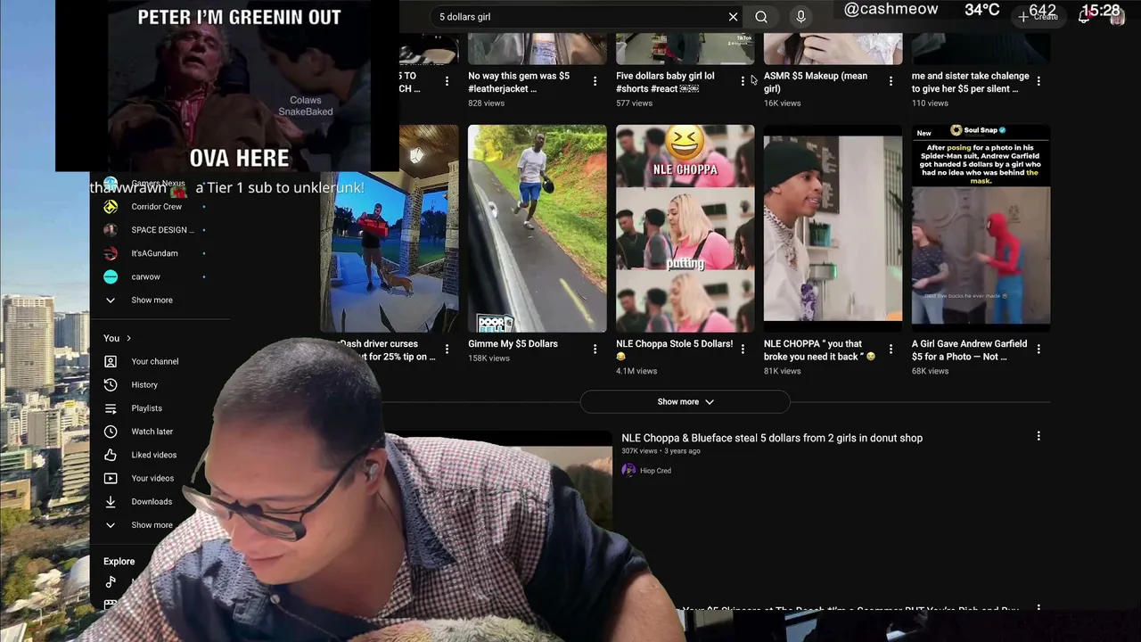Click the '577 views' count
This screenshot has width=1141, height=642.
[634, 103]
